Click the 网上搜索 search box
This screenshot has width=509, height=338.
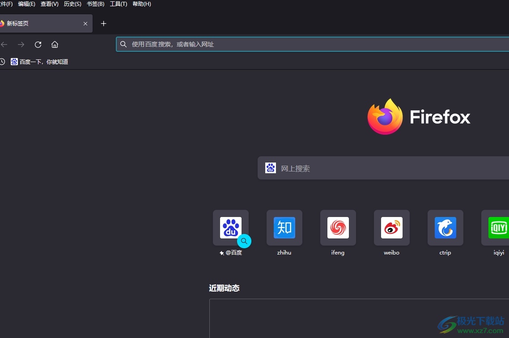383,168
